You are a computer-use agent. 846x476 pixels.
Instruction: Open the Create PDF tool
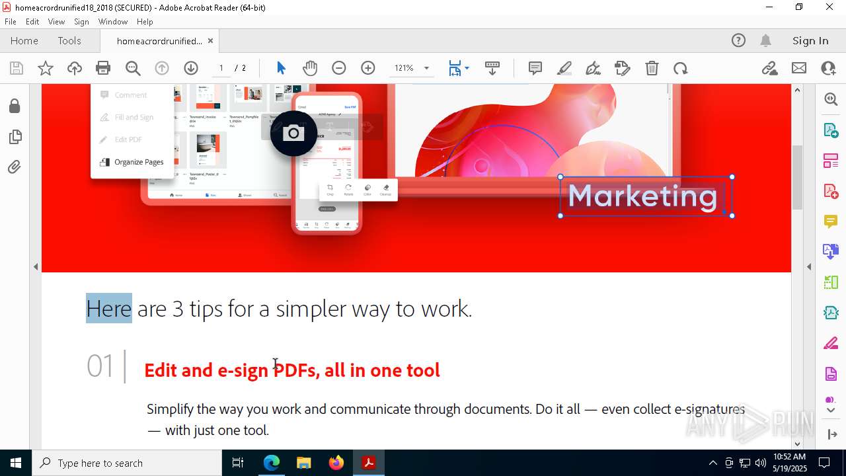pos(831,191)
